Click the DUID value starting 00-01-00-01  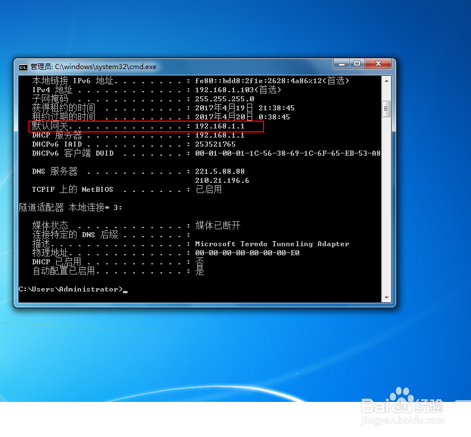[x=288, y=153]
